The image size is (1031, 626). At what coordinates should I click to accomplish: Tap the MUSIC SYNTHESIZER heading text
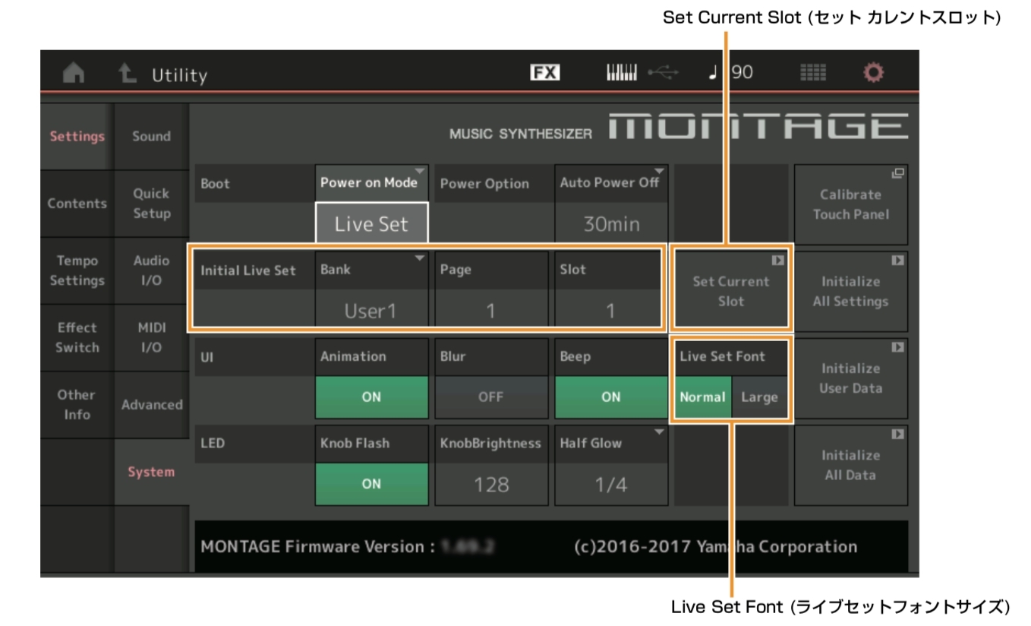point(521,134)
